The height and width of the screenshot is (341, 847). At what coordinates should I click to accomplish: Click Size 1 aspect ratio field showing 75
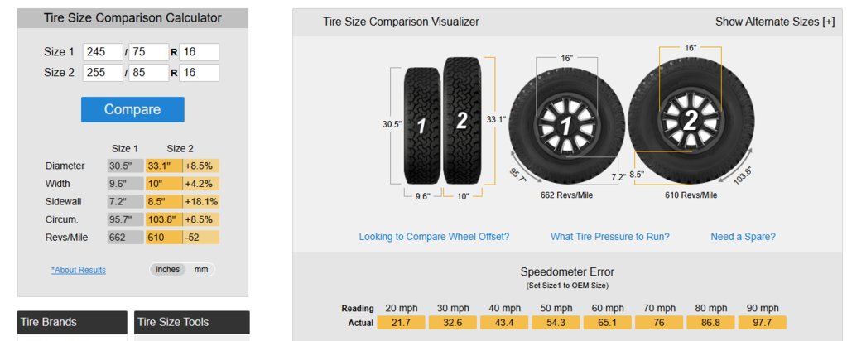click(148, 52)
